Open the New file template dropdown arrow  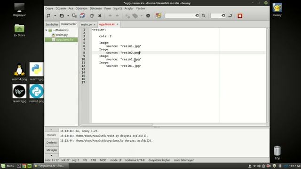pyautogui.click(x=55, y=16)
